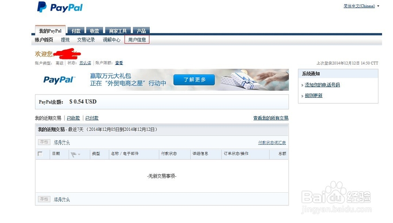
Task: Filter recent transactions by 已收款
Action: 73,118
